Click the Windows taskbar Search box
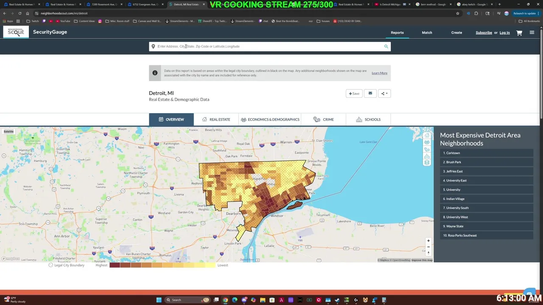This screenshot has height=305, width=543. click(188, 300)
